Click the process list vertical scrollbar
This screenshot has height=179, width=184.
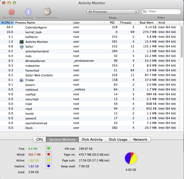(182, 42)
